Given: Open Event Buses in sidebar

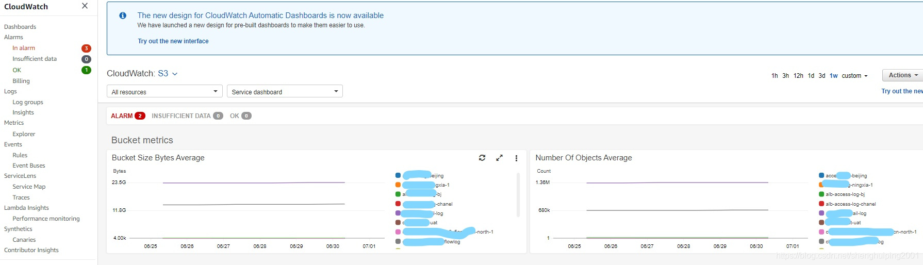Looking at the screenshot, I should (29, 165).
